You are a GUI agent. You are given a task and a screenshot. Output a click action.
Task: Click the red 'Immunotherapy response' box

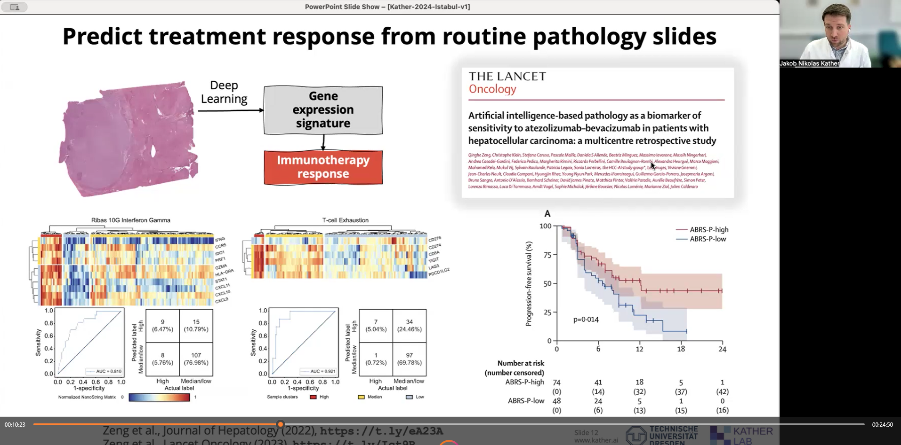pos(323,167)
